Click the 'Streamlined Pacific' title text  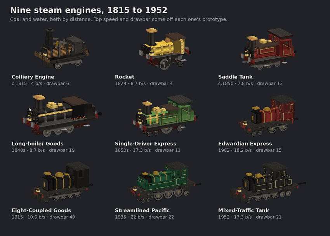tap(142, 210)
